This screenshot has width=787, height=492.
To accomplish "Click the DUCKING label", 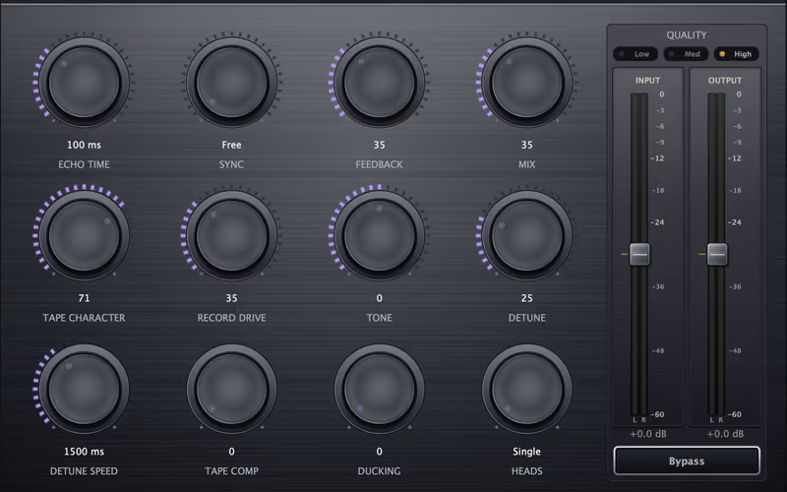I will point(379,471).
